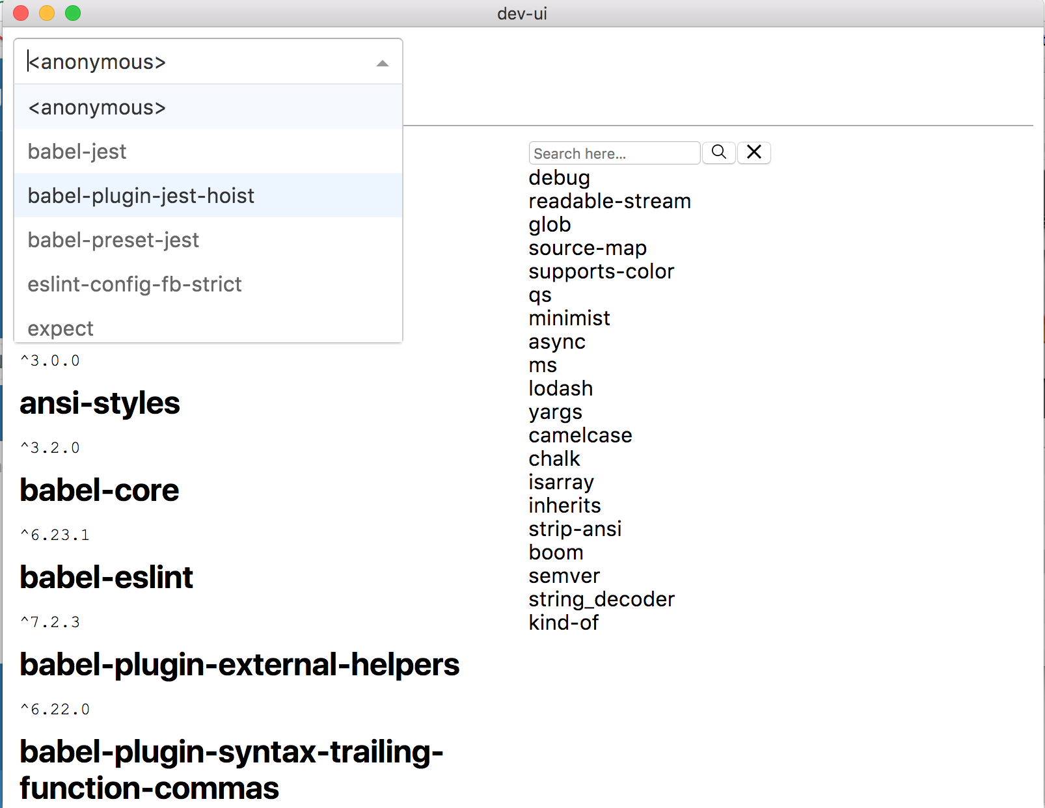Screen dimensions: 1045x808
Task: Maximize the dev-ui window
Action: [73, 13]
